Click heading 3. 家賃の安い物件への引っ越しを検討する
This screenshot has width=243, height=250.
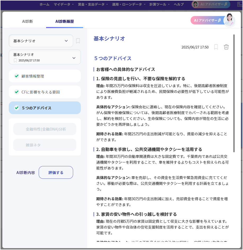pos(136,214)
